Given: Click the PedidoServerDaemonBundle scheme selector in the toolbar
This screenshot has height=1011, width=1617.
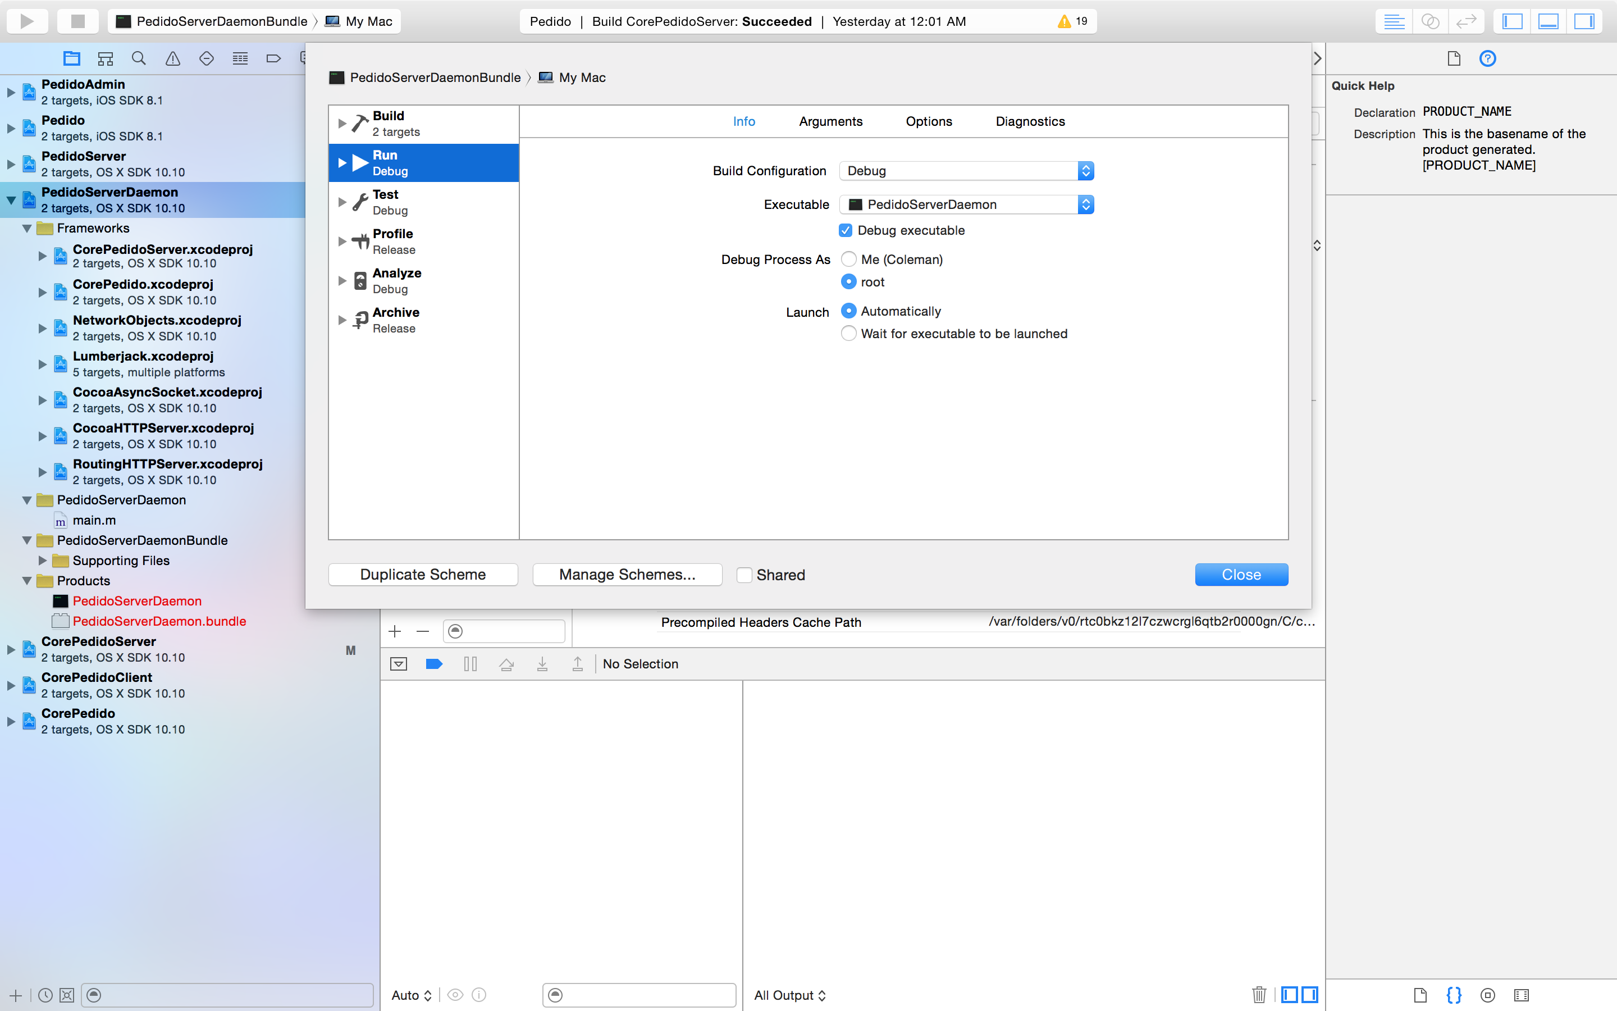Looking at the screenshot, I should click(x=212, y=21).
